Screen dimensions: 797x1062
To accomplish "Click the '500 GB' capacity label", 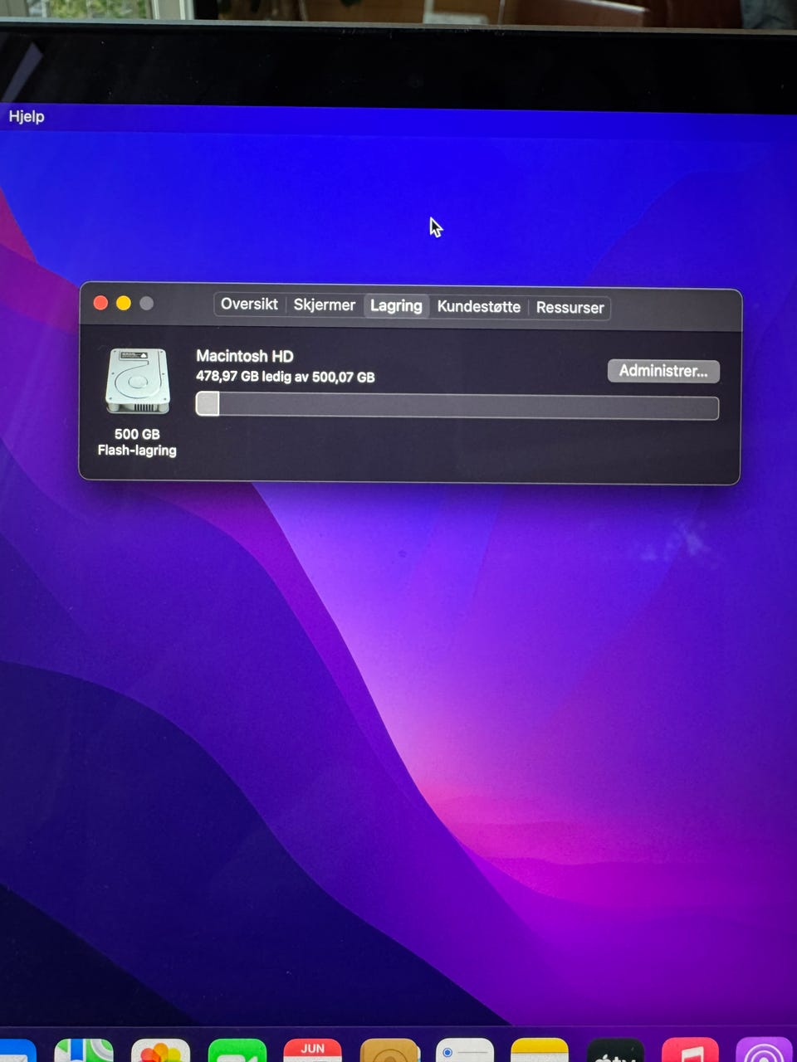I will [137, 434].
